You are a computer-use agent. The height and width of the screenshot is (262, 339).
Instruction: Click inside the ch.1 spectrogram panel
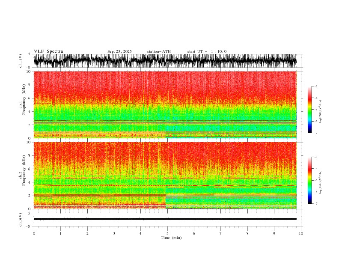click(x=165, y=104)
